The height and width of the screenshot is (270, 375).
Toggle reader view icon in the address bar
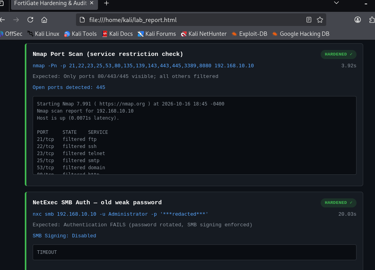[x=309, y=20]
